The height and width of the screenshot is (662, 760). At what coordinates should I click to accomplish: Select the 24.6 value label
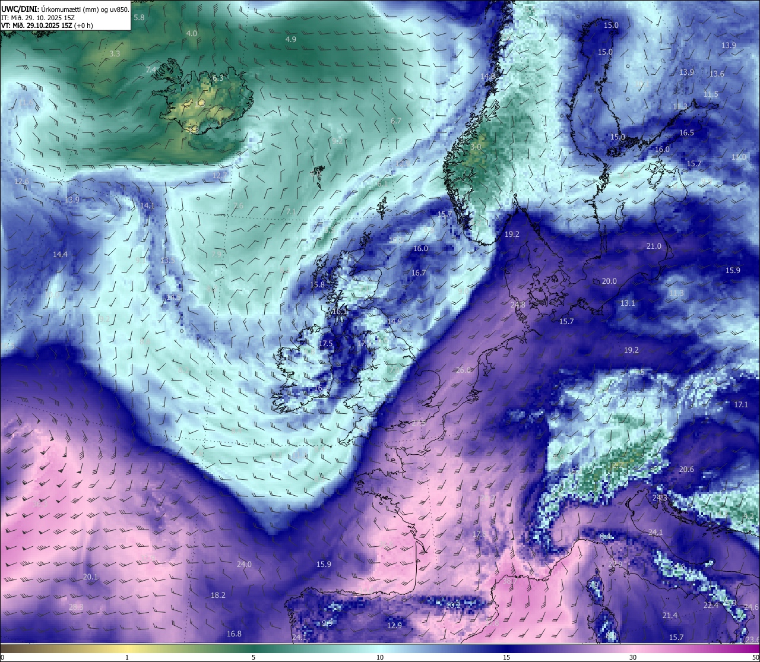pyautogui.click(x=751, y=607)
